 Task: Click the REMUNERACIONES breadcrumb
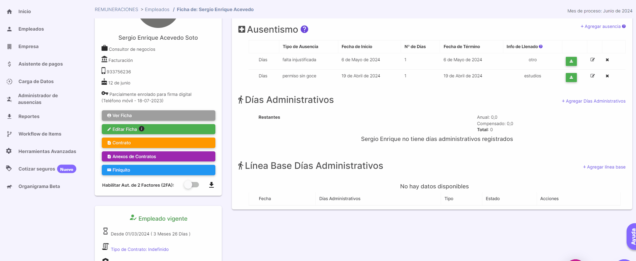pyautogui.click(x=116, y=9)
